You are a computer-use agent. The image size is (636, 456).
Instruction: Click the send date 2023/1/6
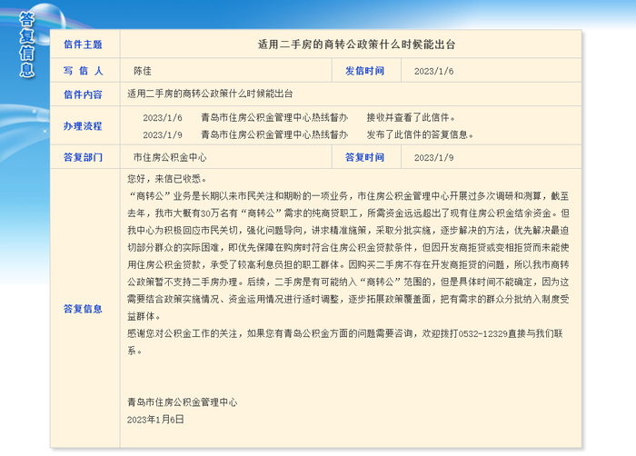(x=433, y=71)
